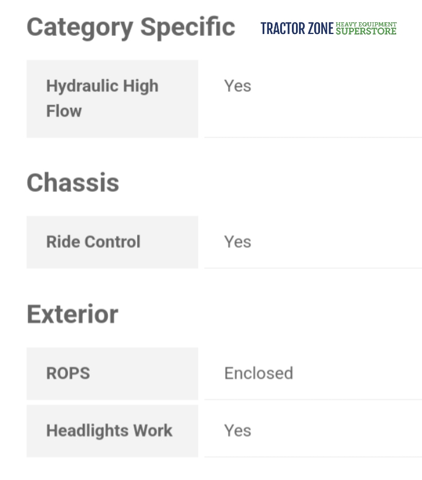422x480 pixels.
Task: Click the blue TRACTOR ZONE logo text
Action: (297, 28)
